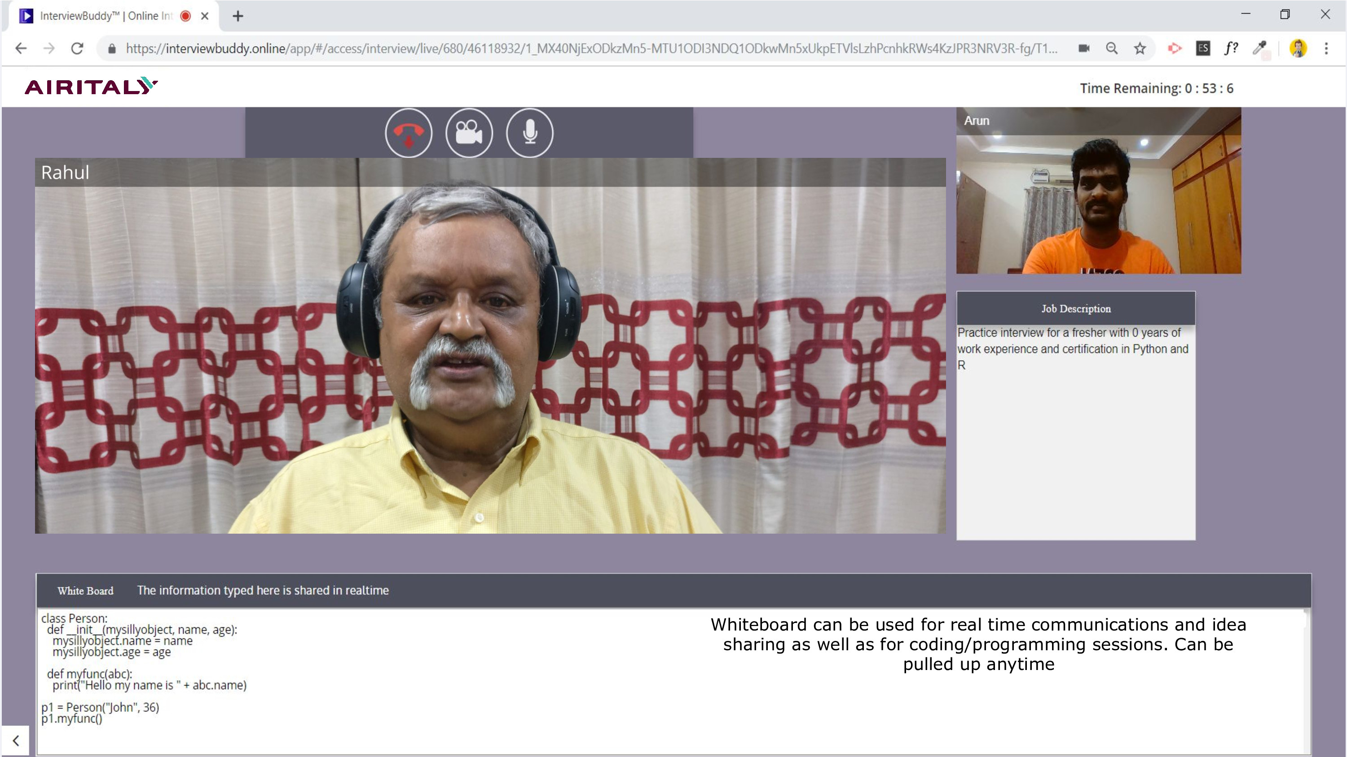This screenshot has width=1347, height=757.
Task: Close the InterviewBuddy tab
Action: 205,16
